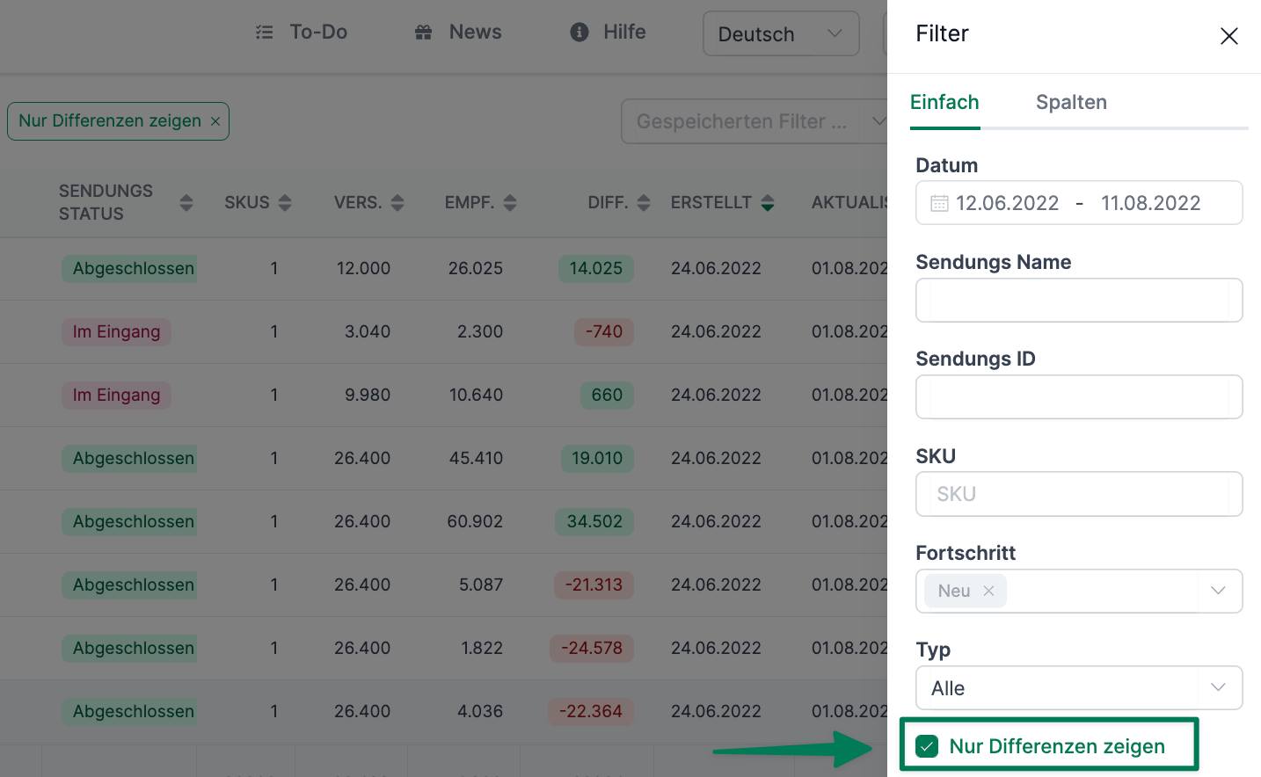Click the 60.902 EMPF. value
1261x777 pixels.
pyautogui.click(x=475, y=522)
